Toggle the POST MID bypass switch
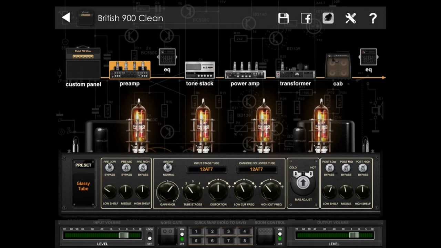The height and width of the screenshot is (248, 441). tap(346, 168)
